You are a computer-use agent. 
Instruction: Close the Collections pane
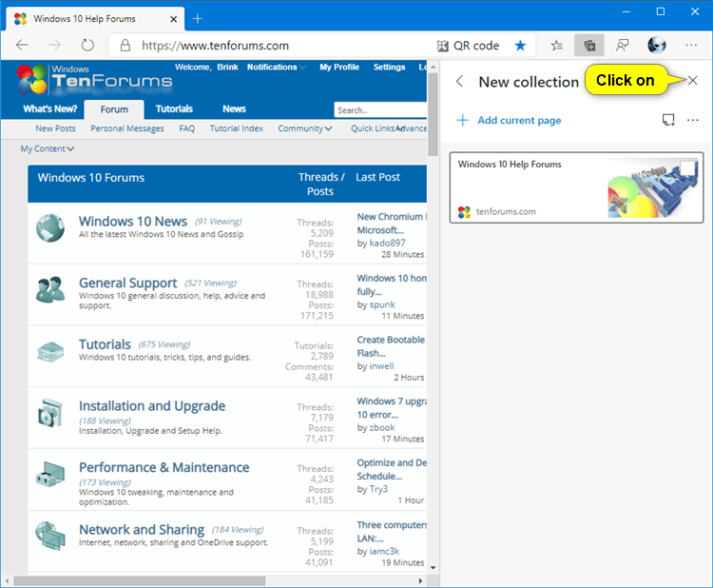692,81
